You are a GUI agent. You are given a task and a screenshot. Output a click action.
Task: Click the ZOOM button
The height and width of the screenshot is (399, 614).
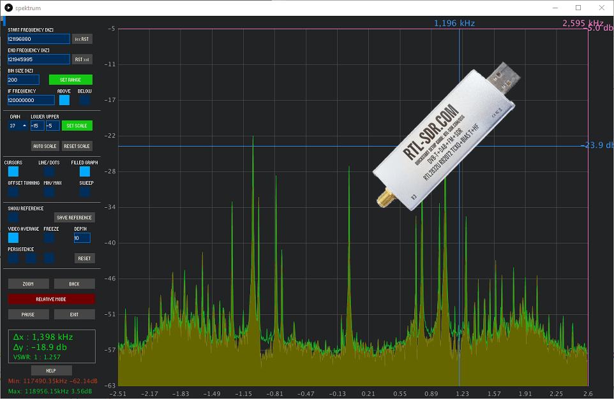pos(29,284)
